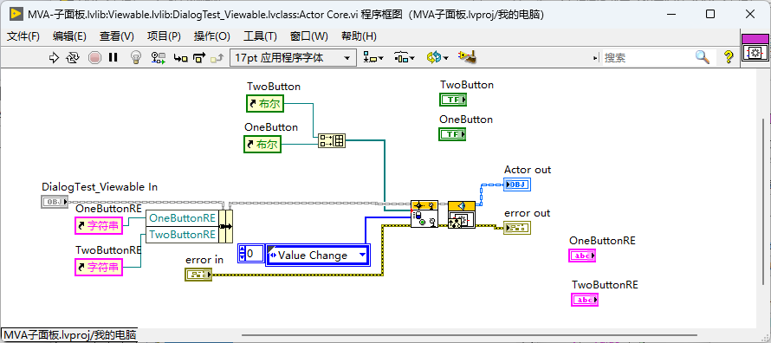Screen dimensions: 771x343
Task: Open the 窗口(W) menu
Action: pos(308,36)
